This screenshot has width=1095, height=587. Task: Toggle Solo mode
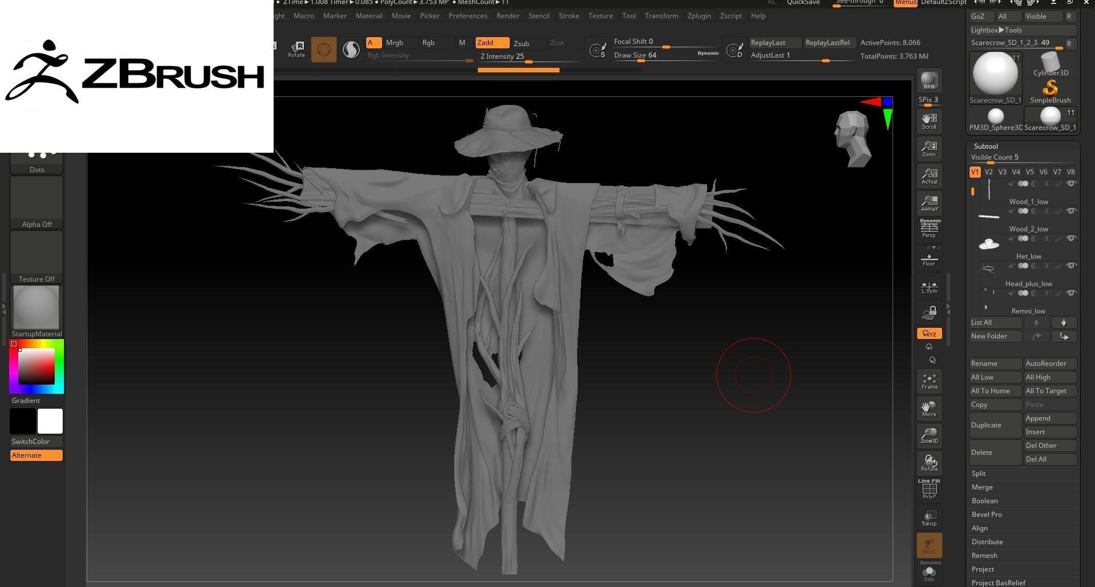929,572
